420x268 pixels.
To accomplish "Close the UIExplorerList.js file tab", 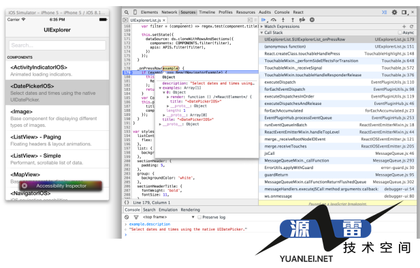I will [164, 20].
